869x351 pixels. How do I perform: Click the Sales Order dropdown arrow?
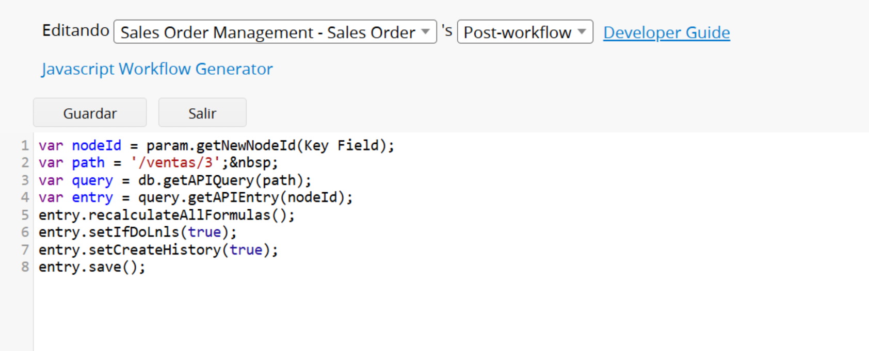tap(426, 31)
